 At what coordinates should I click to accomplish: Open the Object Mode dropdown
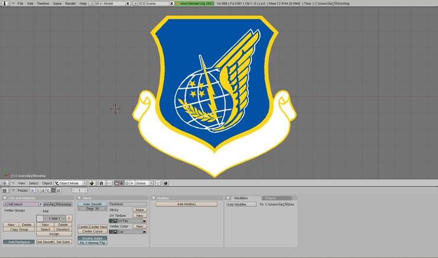point(70,183)
